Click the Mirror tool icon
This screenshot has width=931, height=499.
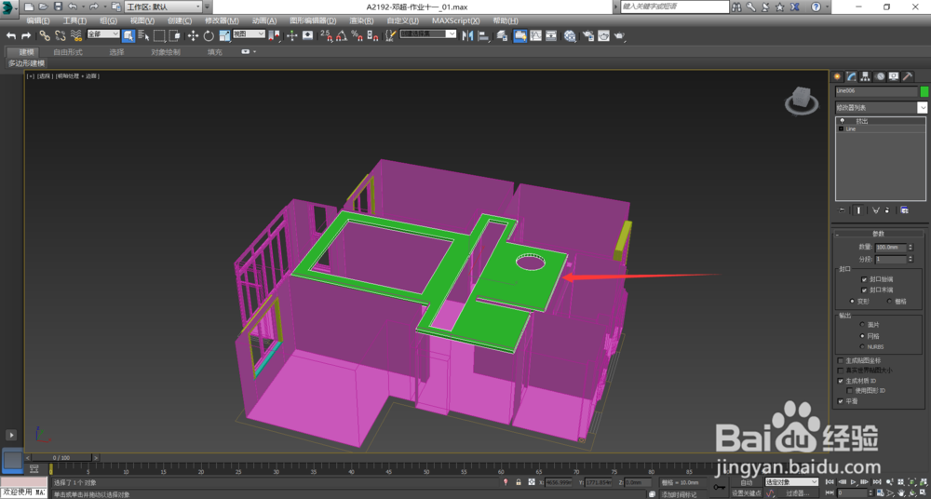(x=468, y=35)
